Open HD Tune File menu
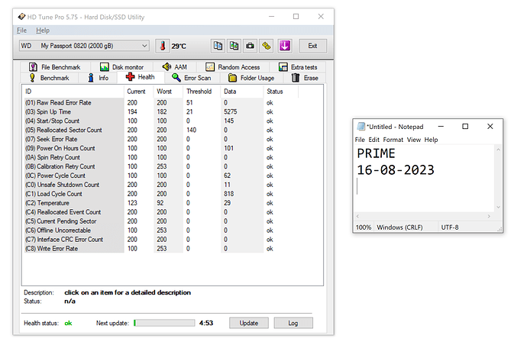 tap(22, 31)
